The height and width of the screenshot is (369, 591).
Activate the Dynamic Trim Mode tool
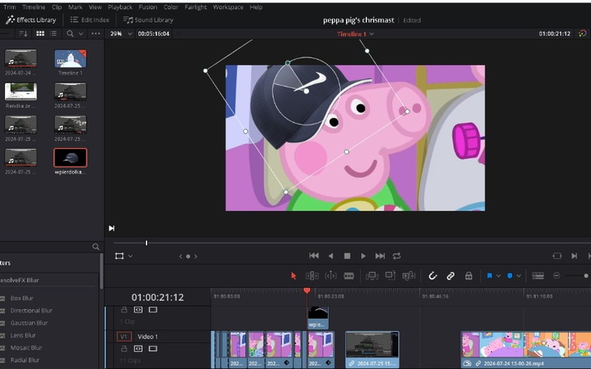click(x=330, y=276)
